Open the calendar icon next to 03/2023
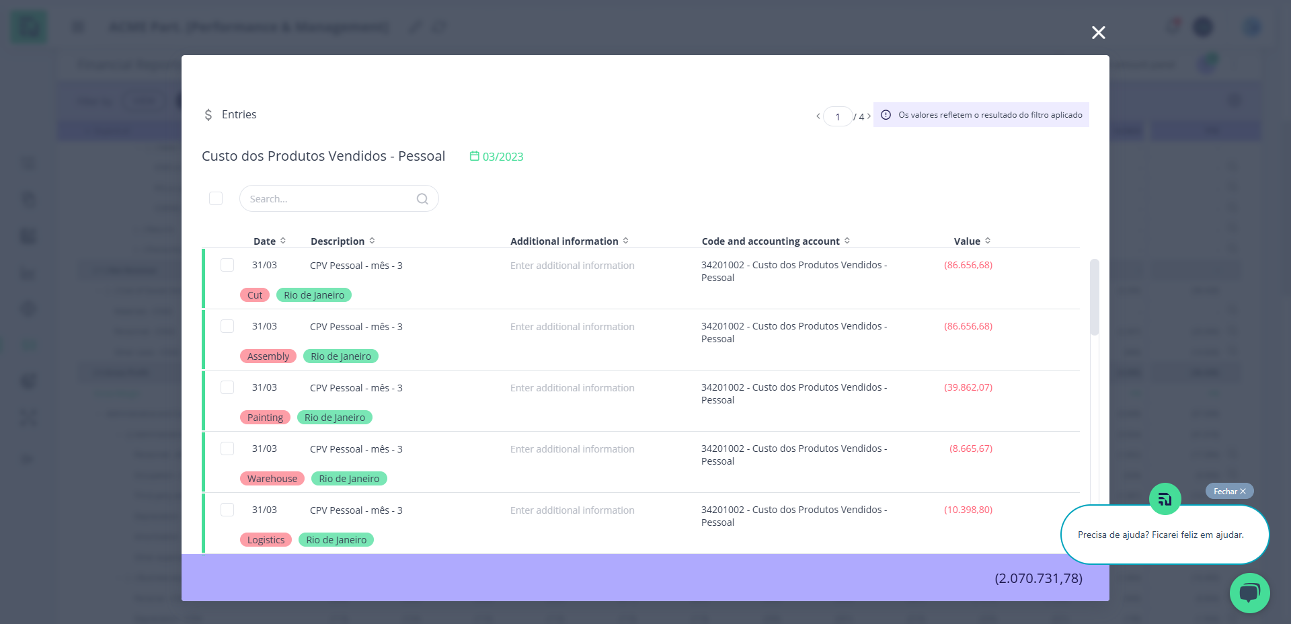Viewport: 1291px width, 624px height. [474, 156]
